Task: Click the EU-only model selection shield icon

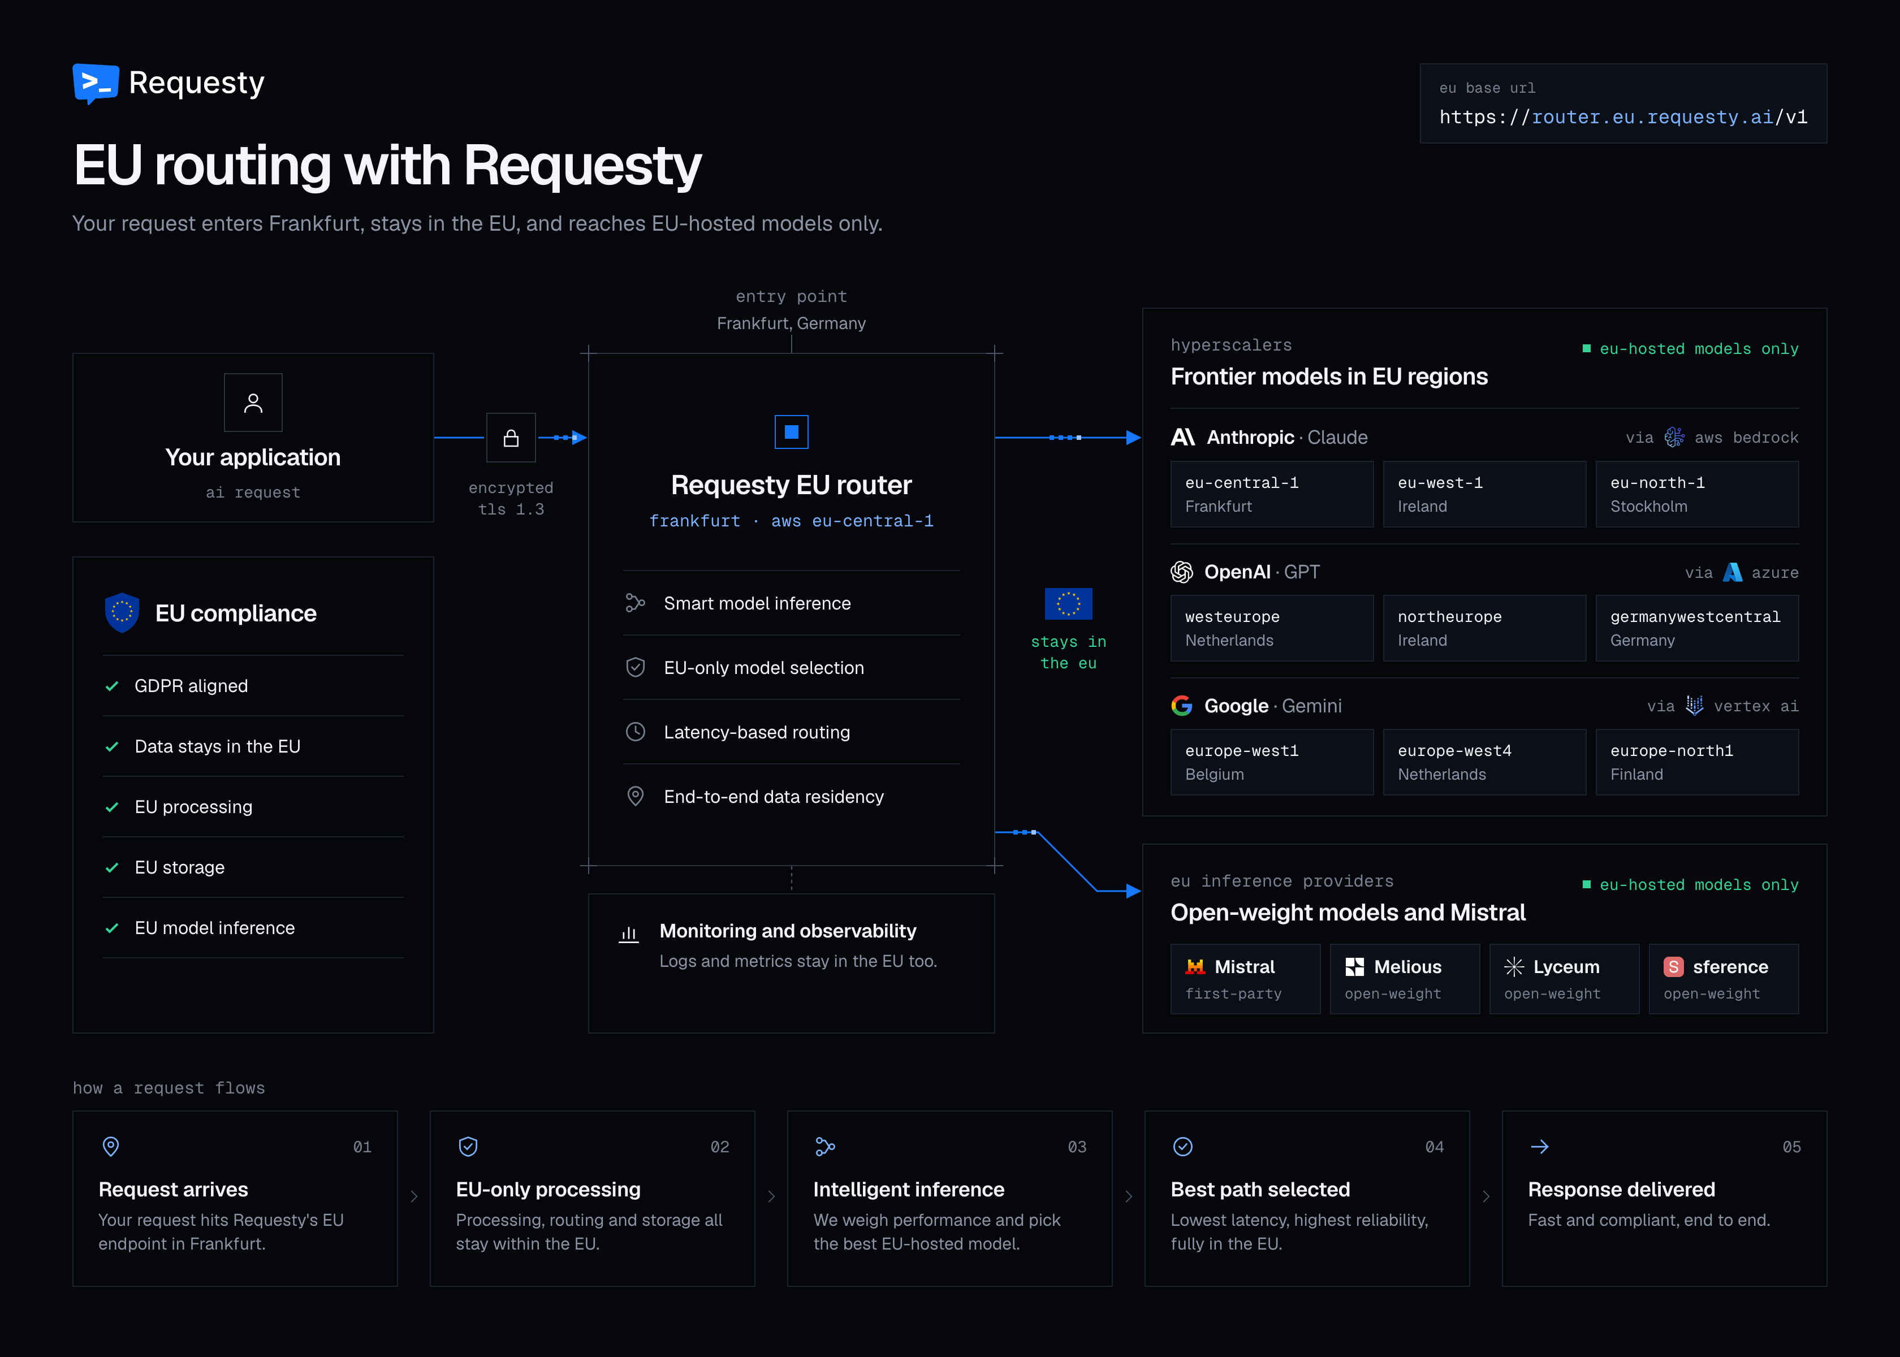Action: 635,667
